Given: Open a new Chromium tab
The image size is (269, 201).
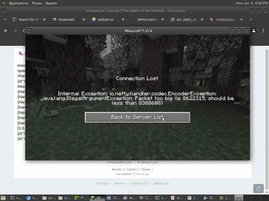Looking at the screenshot, I should [x=251, y=19].
